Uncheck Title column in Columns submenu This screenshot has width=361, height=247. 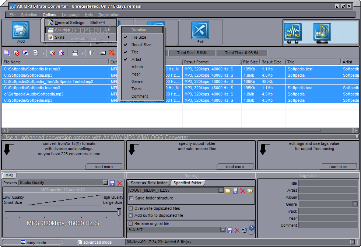(142, 52)
